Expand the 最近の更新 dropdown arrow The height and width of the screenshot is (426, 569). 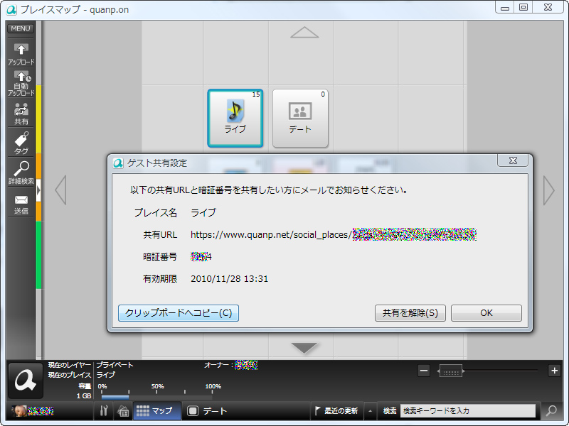(x=369, y=410)
